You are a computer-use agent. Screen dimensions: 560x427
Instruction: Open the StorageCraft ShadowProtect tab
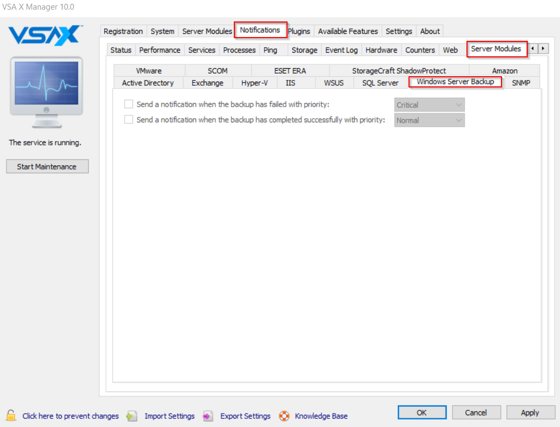399,71
